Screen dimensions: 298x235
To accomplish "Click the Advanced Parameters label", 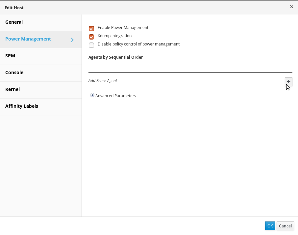I will [115, 96].
